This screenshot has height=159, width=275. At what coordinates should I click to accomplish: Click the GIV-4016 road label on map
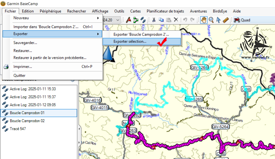coord(93,100)
